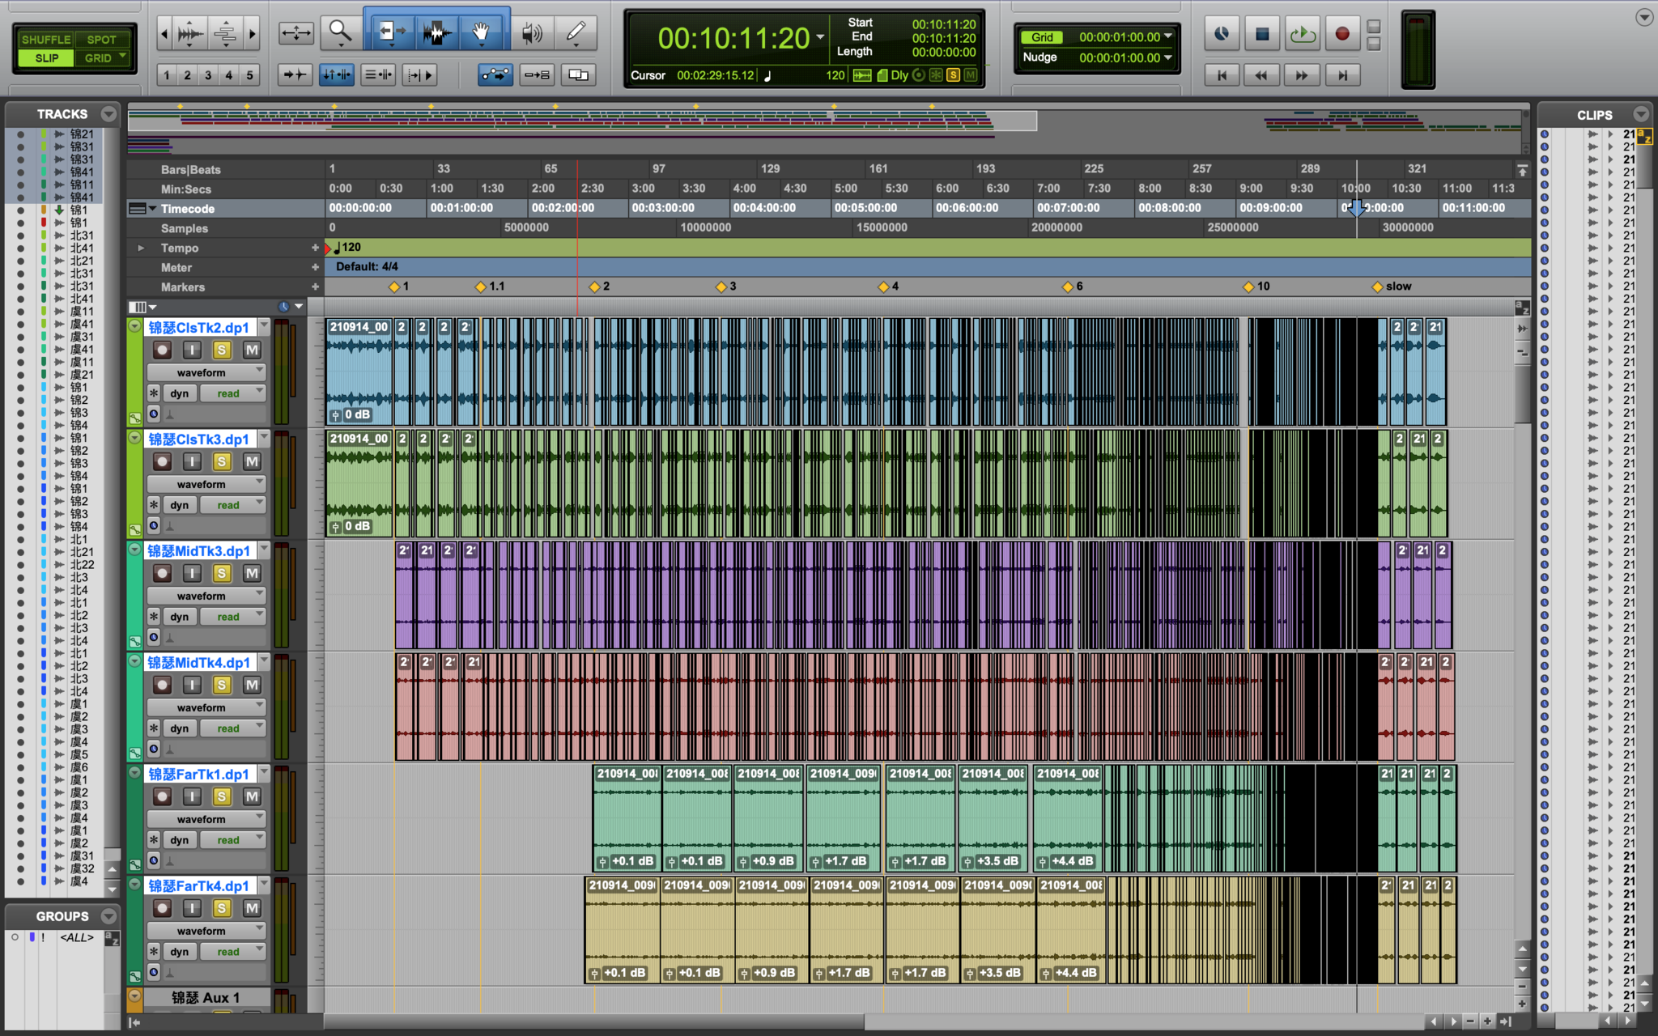
Task: Toggle Solo on 锦瑟ClsTk2.dp1 track
Action: [222, 350]
